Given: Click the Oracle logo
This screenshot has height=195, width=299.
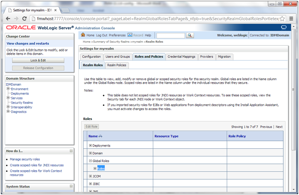Looking at the screenshot, I should 21,28.
